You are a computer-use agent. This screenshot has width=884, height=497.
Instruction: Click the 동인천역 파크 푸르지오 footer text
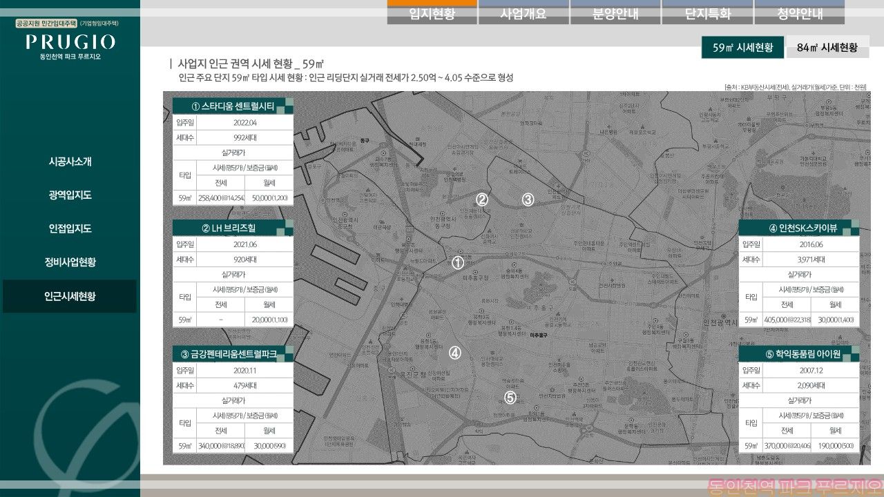coord(796,487)
